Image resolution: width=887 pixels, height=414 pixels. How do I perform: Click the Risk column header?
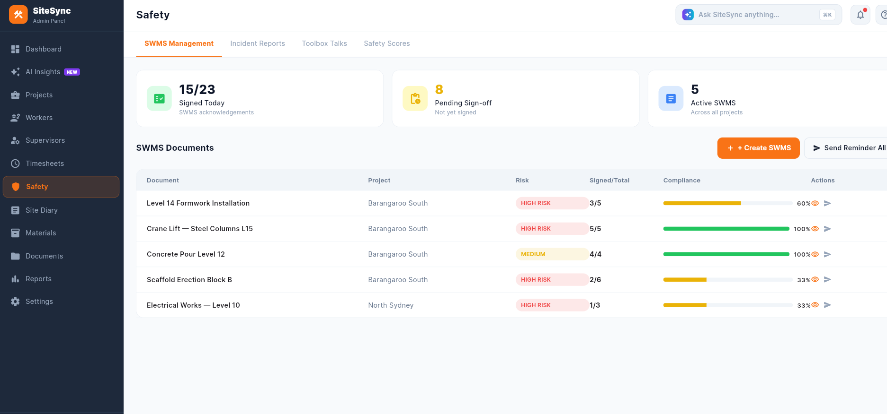point(522,181)
